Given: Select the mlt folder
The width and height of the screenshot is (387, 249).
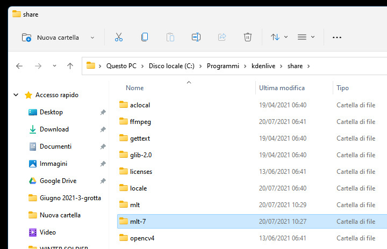Looking at the screenshot, I should [135, 205].
